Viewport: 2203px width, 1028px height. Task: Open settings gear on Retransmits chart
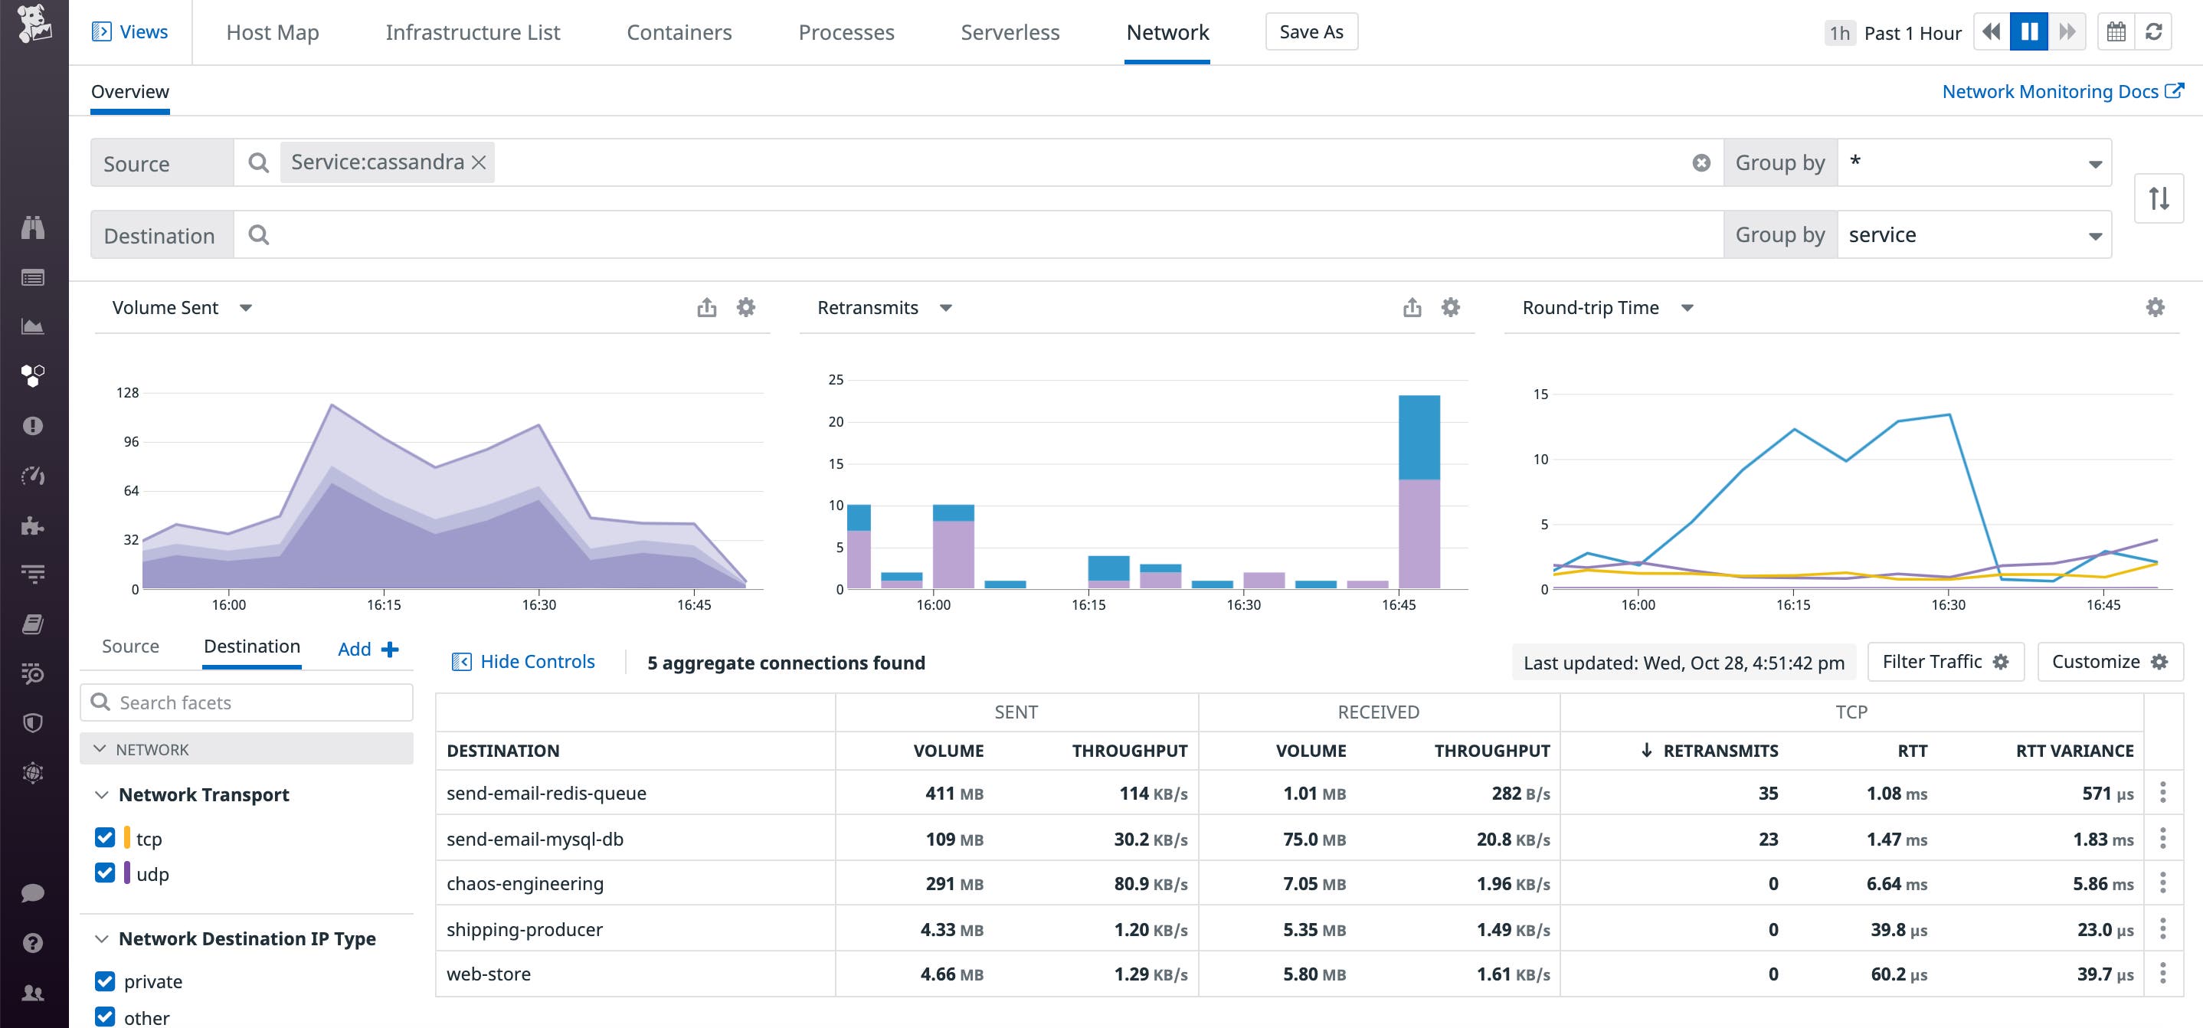(1451, 307)
